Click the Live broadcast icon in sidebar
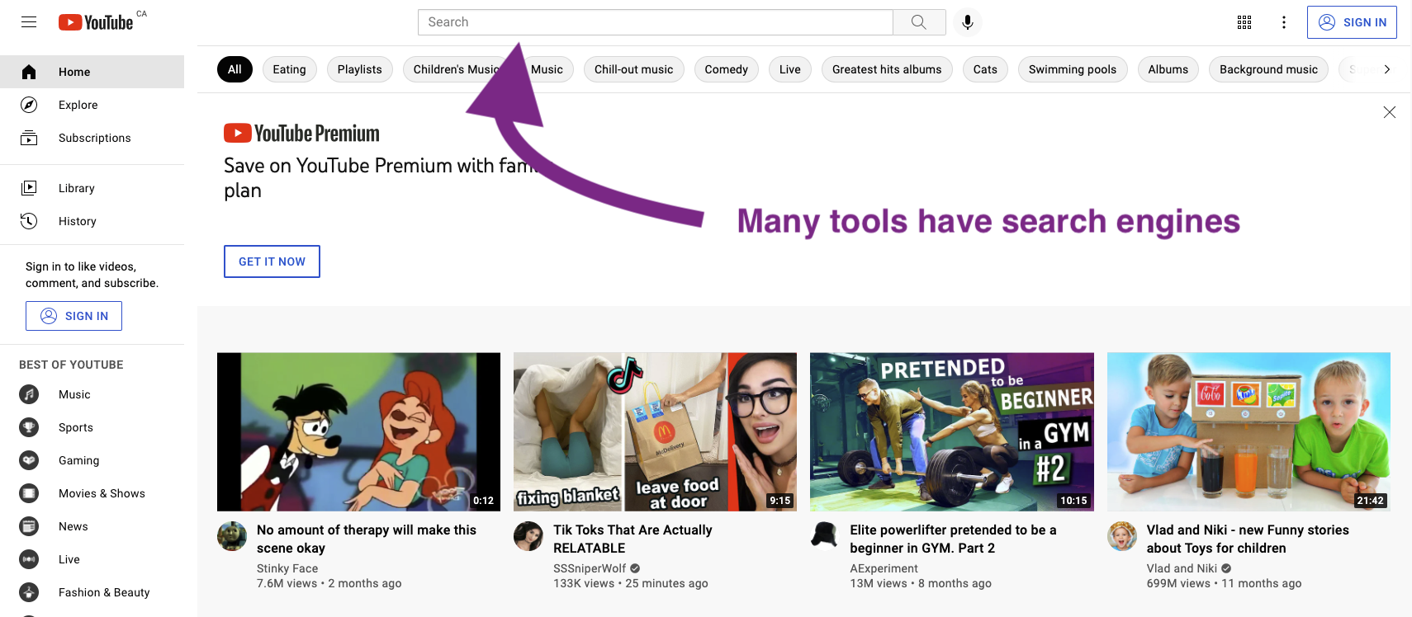The image size is (1412, 617). 29,559
